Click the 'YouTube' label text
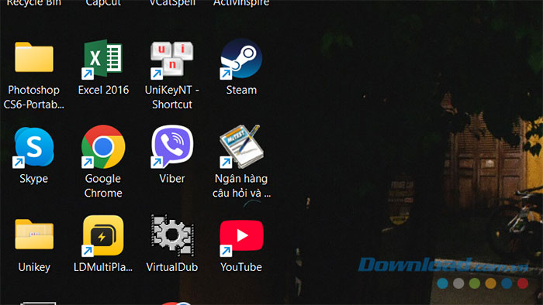Viewport: 543px width, 305px height. click(241, 267)
